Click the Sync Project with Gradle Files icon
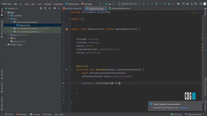Viewport: 207px width, 116px height. (x=188, y=4)
